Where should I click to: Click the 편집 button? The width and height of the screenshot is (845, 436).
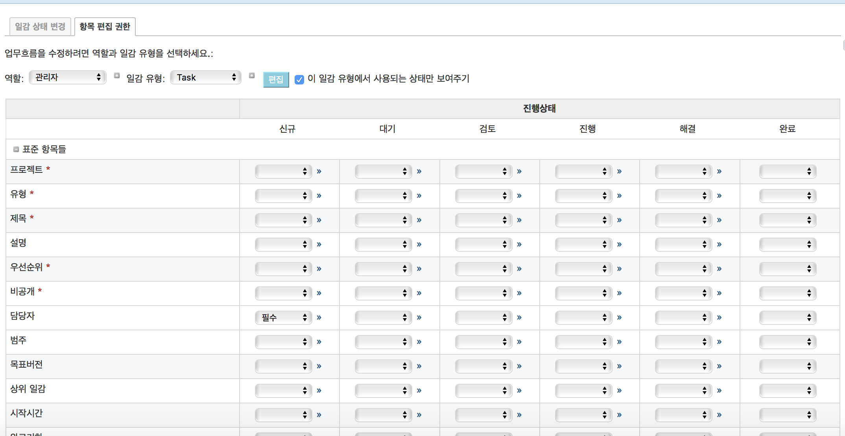point(276,80)
